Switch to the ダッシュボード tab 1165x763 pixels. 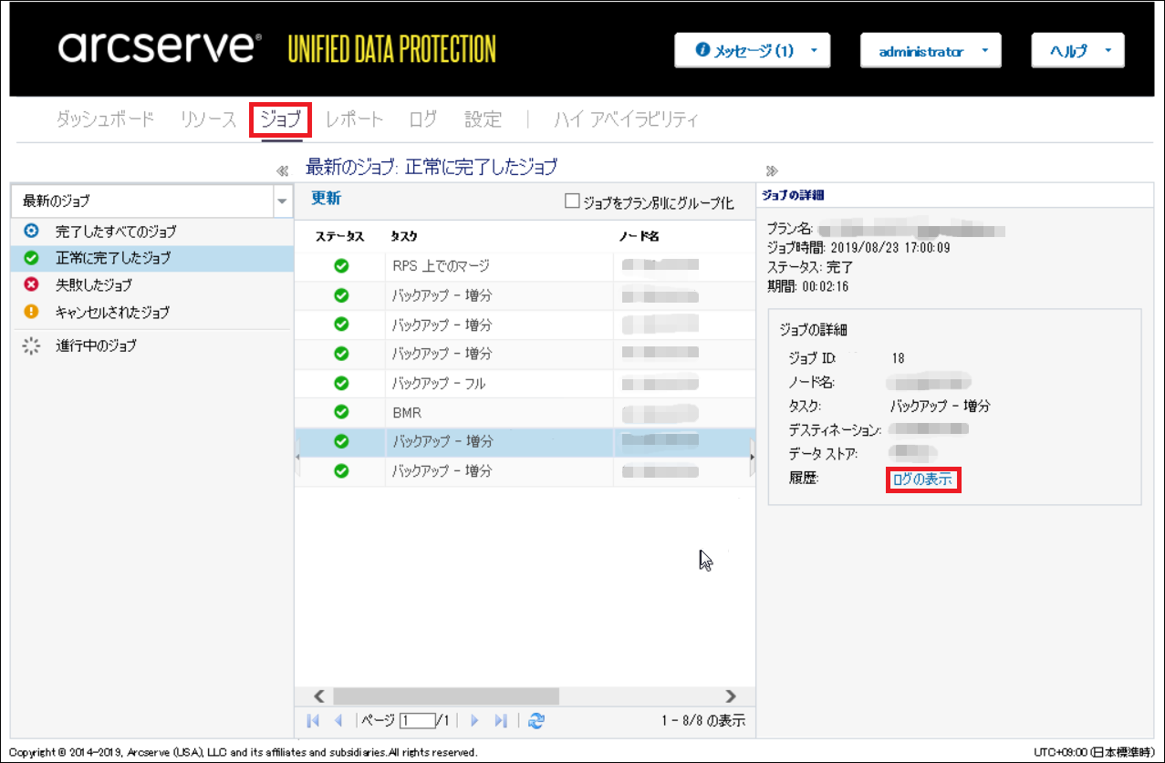106,119
